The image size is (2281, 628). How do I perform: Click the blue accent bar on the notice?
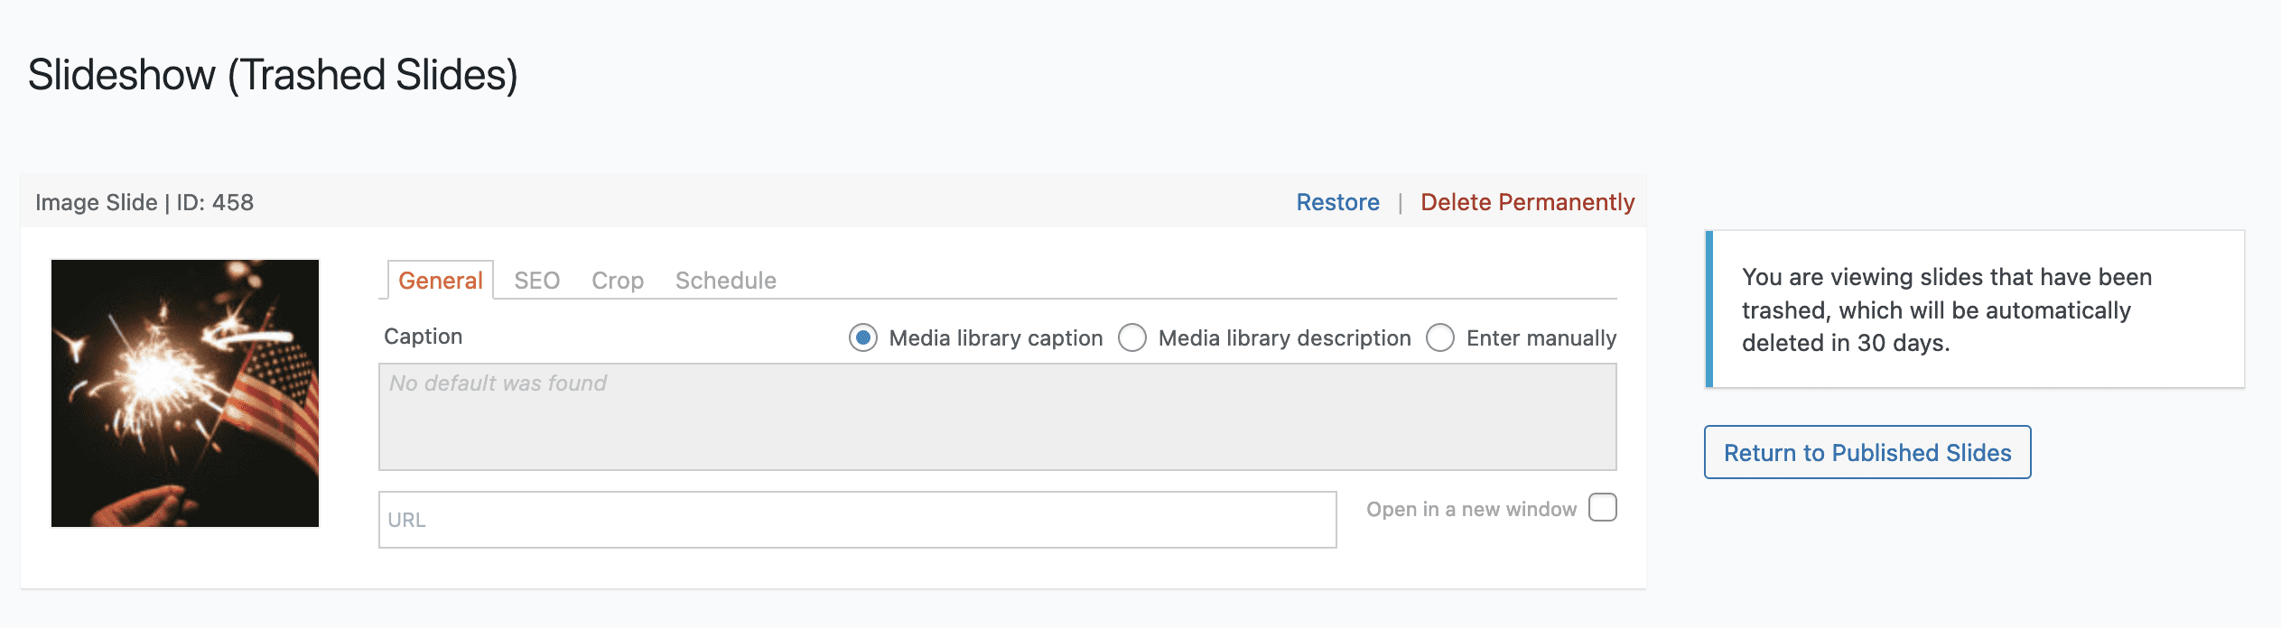click(x=1708, y=309)
